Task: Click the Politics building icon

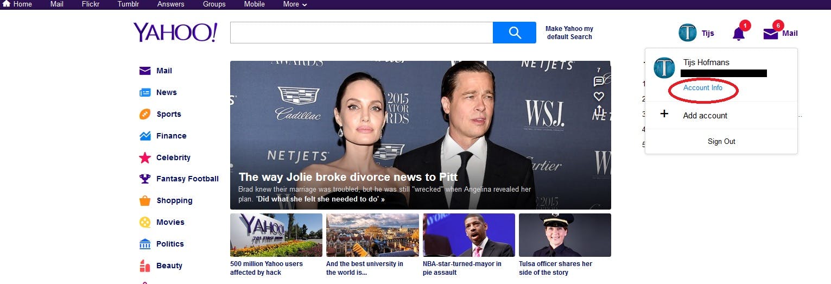Action: [x=145, y=244]
